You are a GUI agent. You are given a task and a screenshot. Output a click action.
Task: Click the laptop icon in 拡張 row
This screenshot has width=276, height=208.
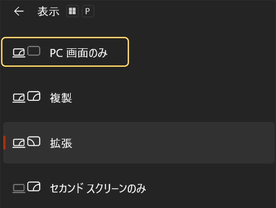(x=19, y=143)
